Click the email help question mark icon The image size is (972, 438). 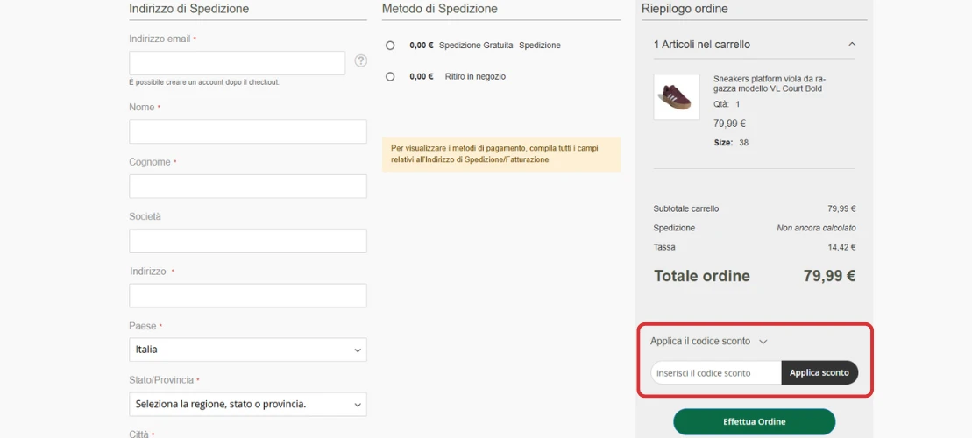[x=361, y=61]
